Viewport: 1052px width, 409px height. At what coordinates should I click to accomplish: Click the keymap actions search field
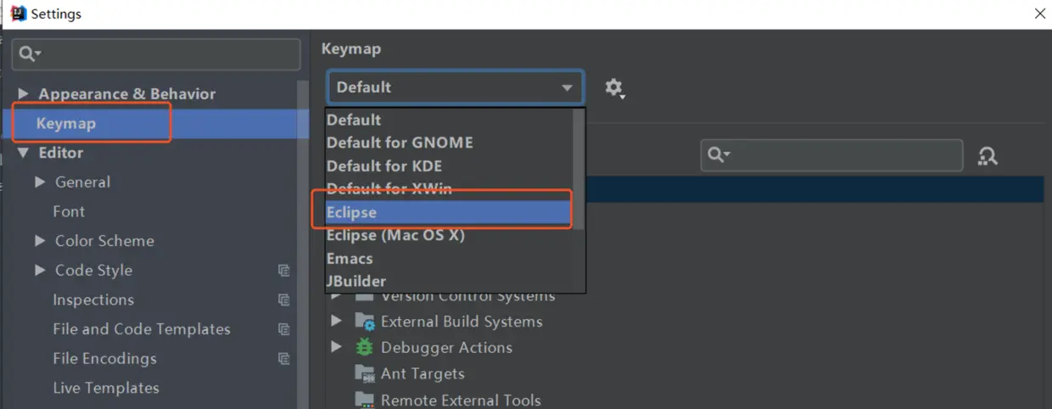831,155
